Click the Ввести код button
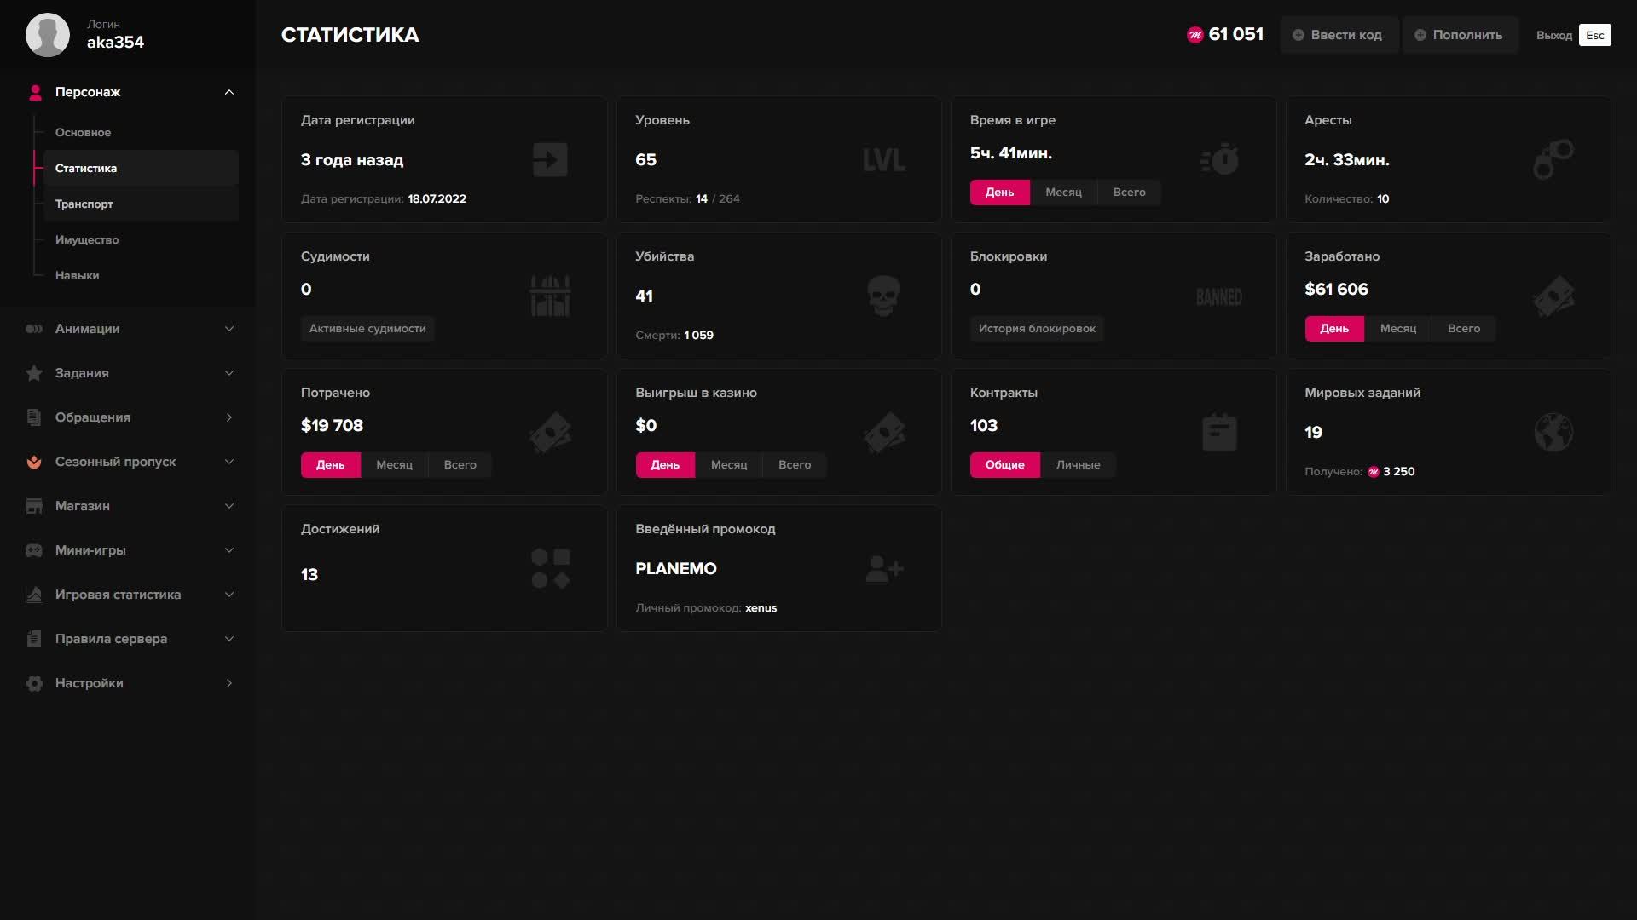The image size is (1637, 920). pos(1338,35)
